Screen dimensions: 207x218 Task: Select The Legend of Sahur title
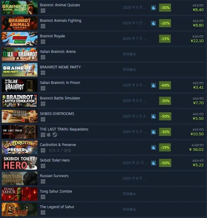point(57,207)
